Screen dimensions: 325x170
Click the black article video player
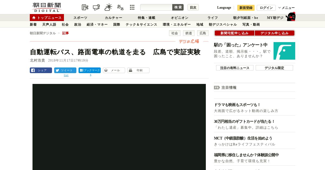pyautogui.click(x=119, y=127)
